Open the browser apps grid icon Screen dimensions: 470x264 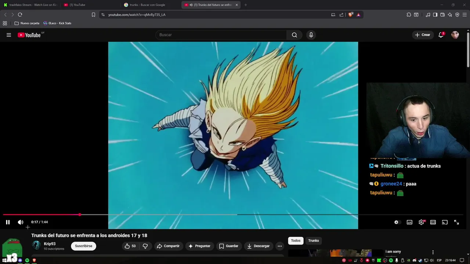[x=5, y=23]
